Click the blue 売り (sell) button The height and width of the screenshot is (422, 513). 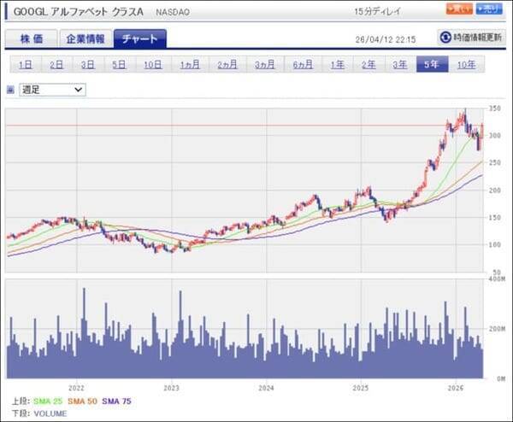(x=489, y=9)
